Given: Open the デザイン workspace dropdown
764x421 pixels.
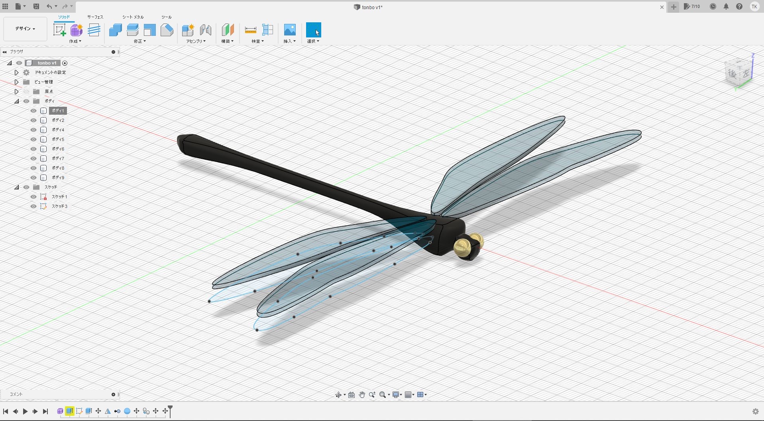Looking at the screenshot, I should (x=25, y=29).
